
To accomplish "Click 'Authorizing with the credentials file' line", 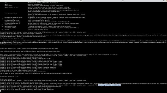I will 31,87.
